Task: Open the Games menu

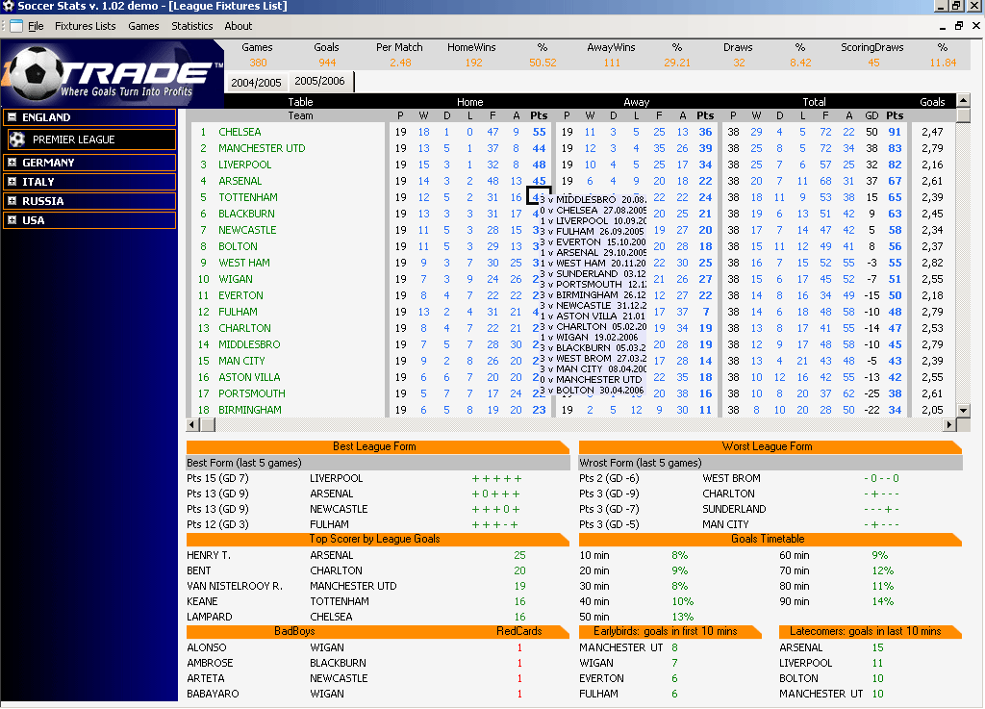Action: tap(143, 26)
